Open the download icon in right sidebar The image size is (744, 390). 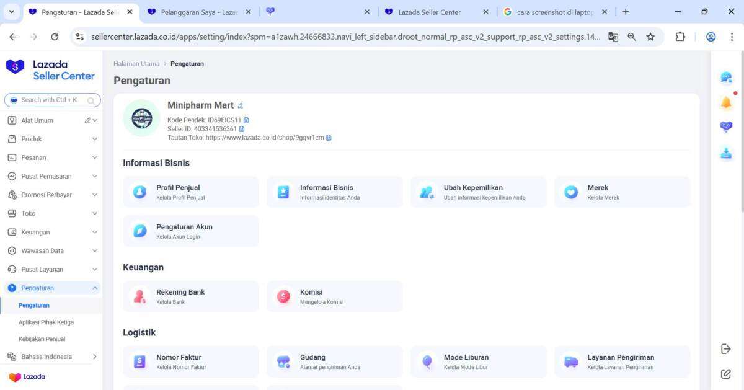tap(726, 153)
